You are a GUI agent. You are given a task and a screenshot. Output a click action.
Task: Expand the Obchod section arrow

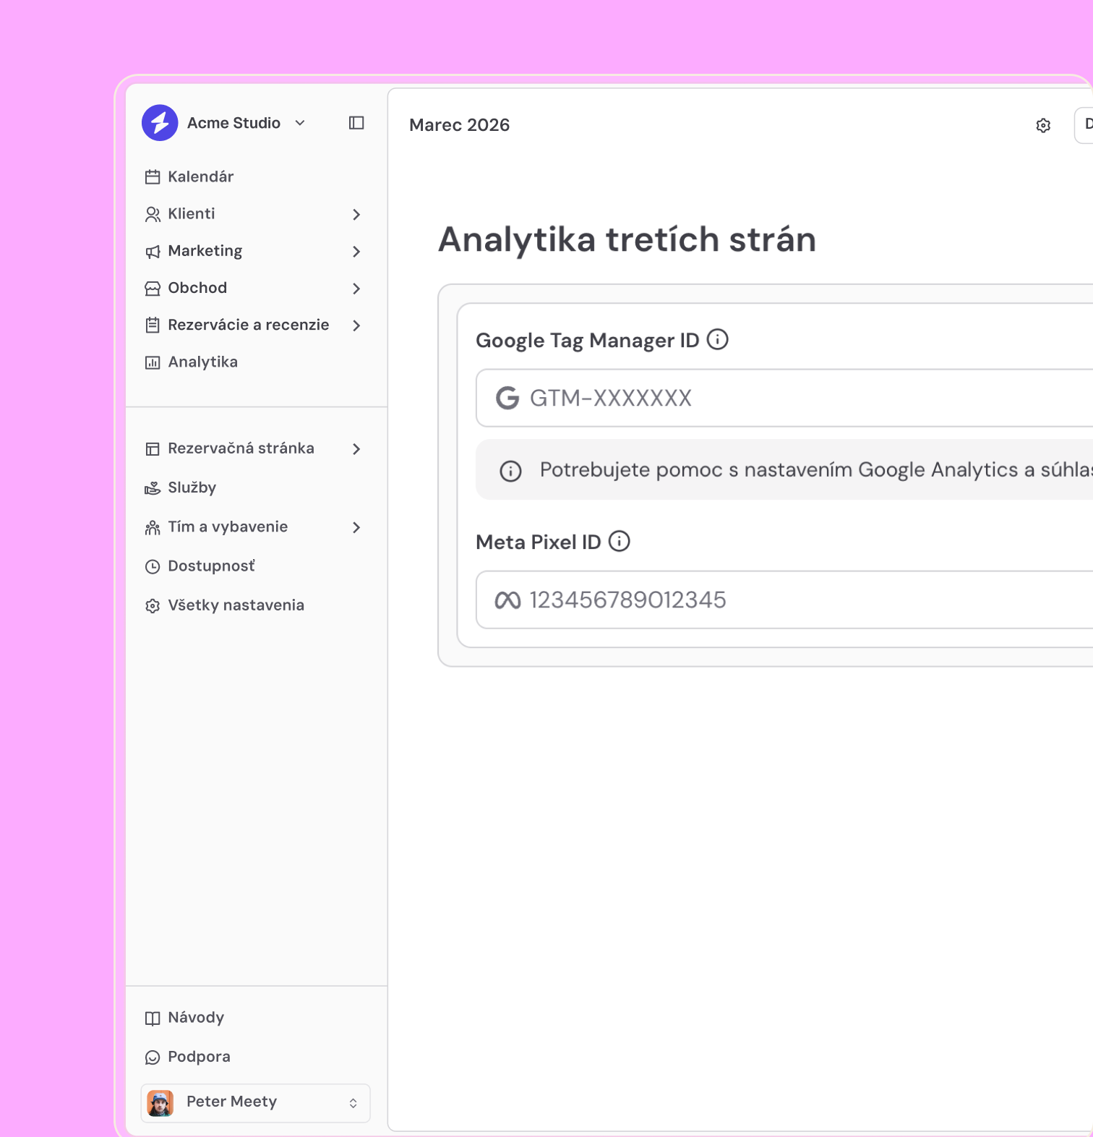(x=356, y=288)
